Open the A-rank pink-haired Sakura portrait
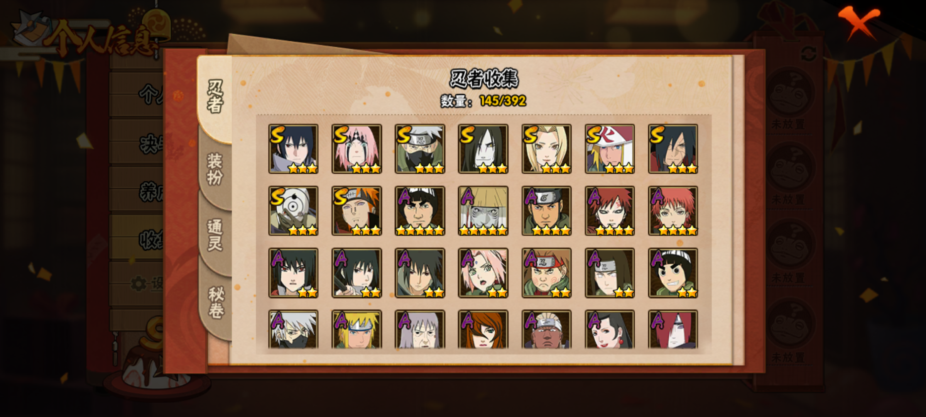 pyautogui.click(x=483, y=273)
